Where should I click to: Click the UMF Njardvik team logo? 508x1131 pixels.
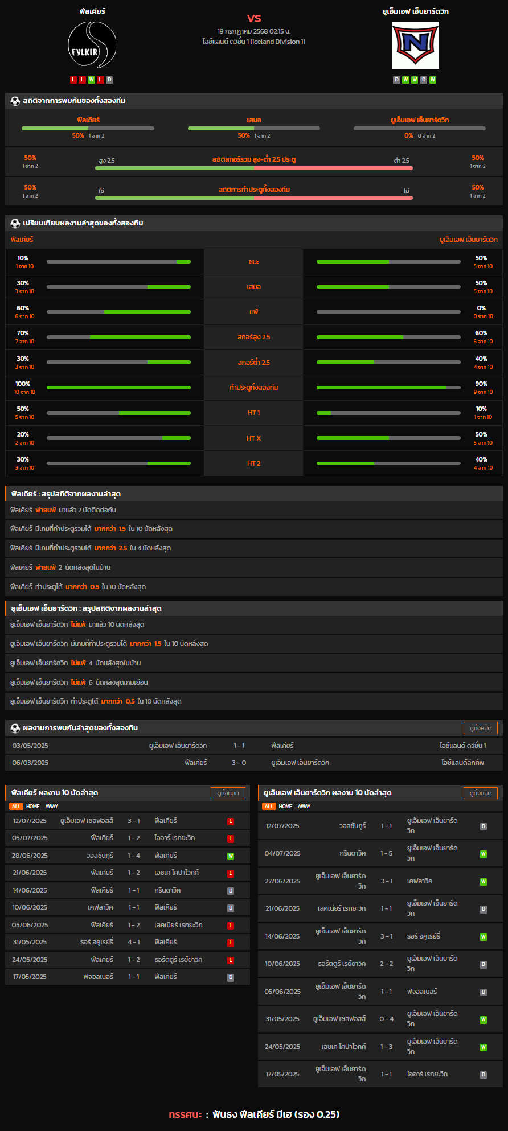click(415, 45)
